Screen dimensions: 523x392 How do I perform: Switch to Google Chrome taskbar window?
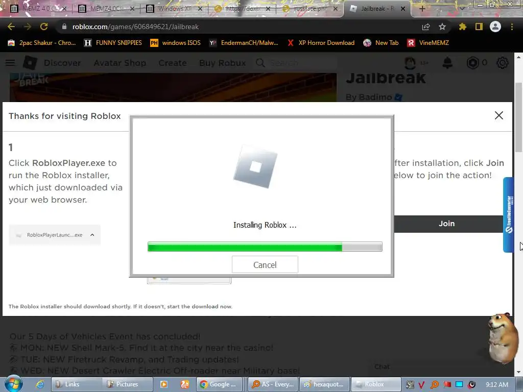point(221,384)
